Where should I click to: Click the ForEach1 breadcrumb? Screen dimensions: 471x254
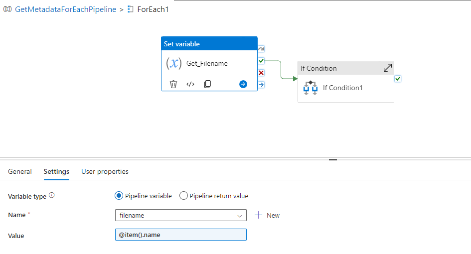pyautogui.click(x=153, y=9)
